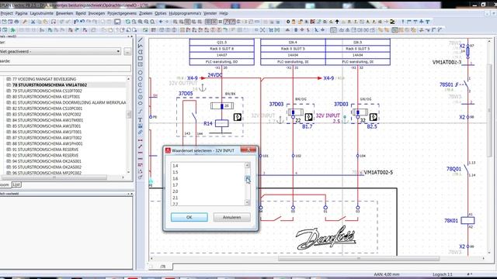Image resolution: width=497 pixels, height=279 pixels.
Task: Click the schematic's horizontal scrollbar thumb
Action: tap(359, 258)
